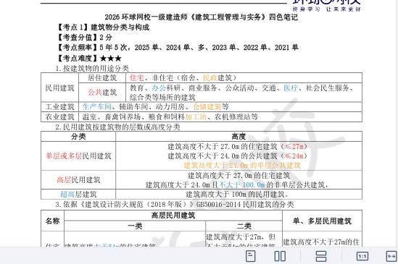Click table cell '居住建筑'
The height and width of the screenshot is (264, 398).
(102, 78)
